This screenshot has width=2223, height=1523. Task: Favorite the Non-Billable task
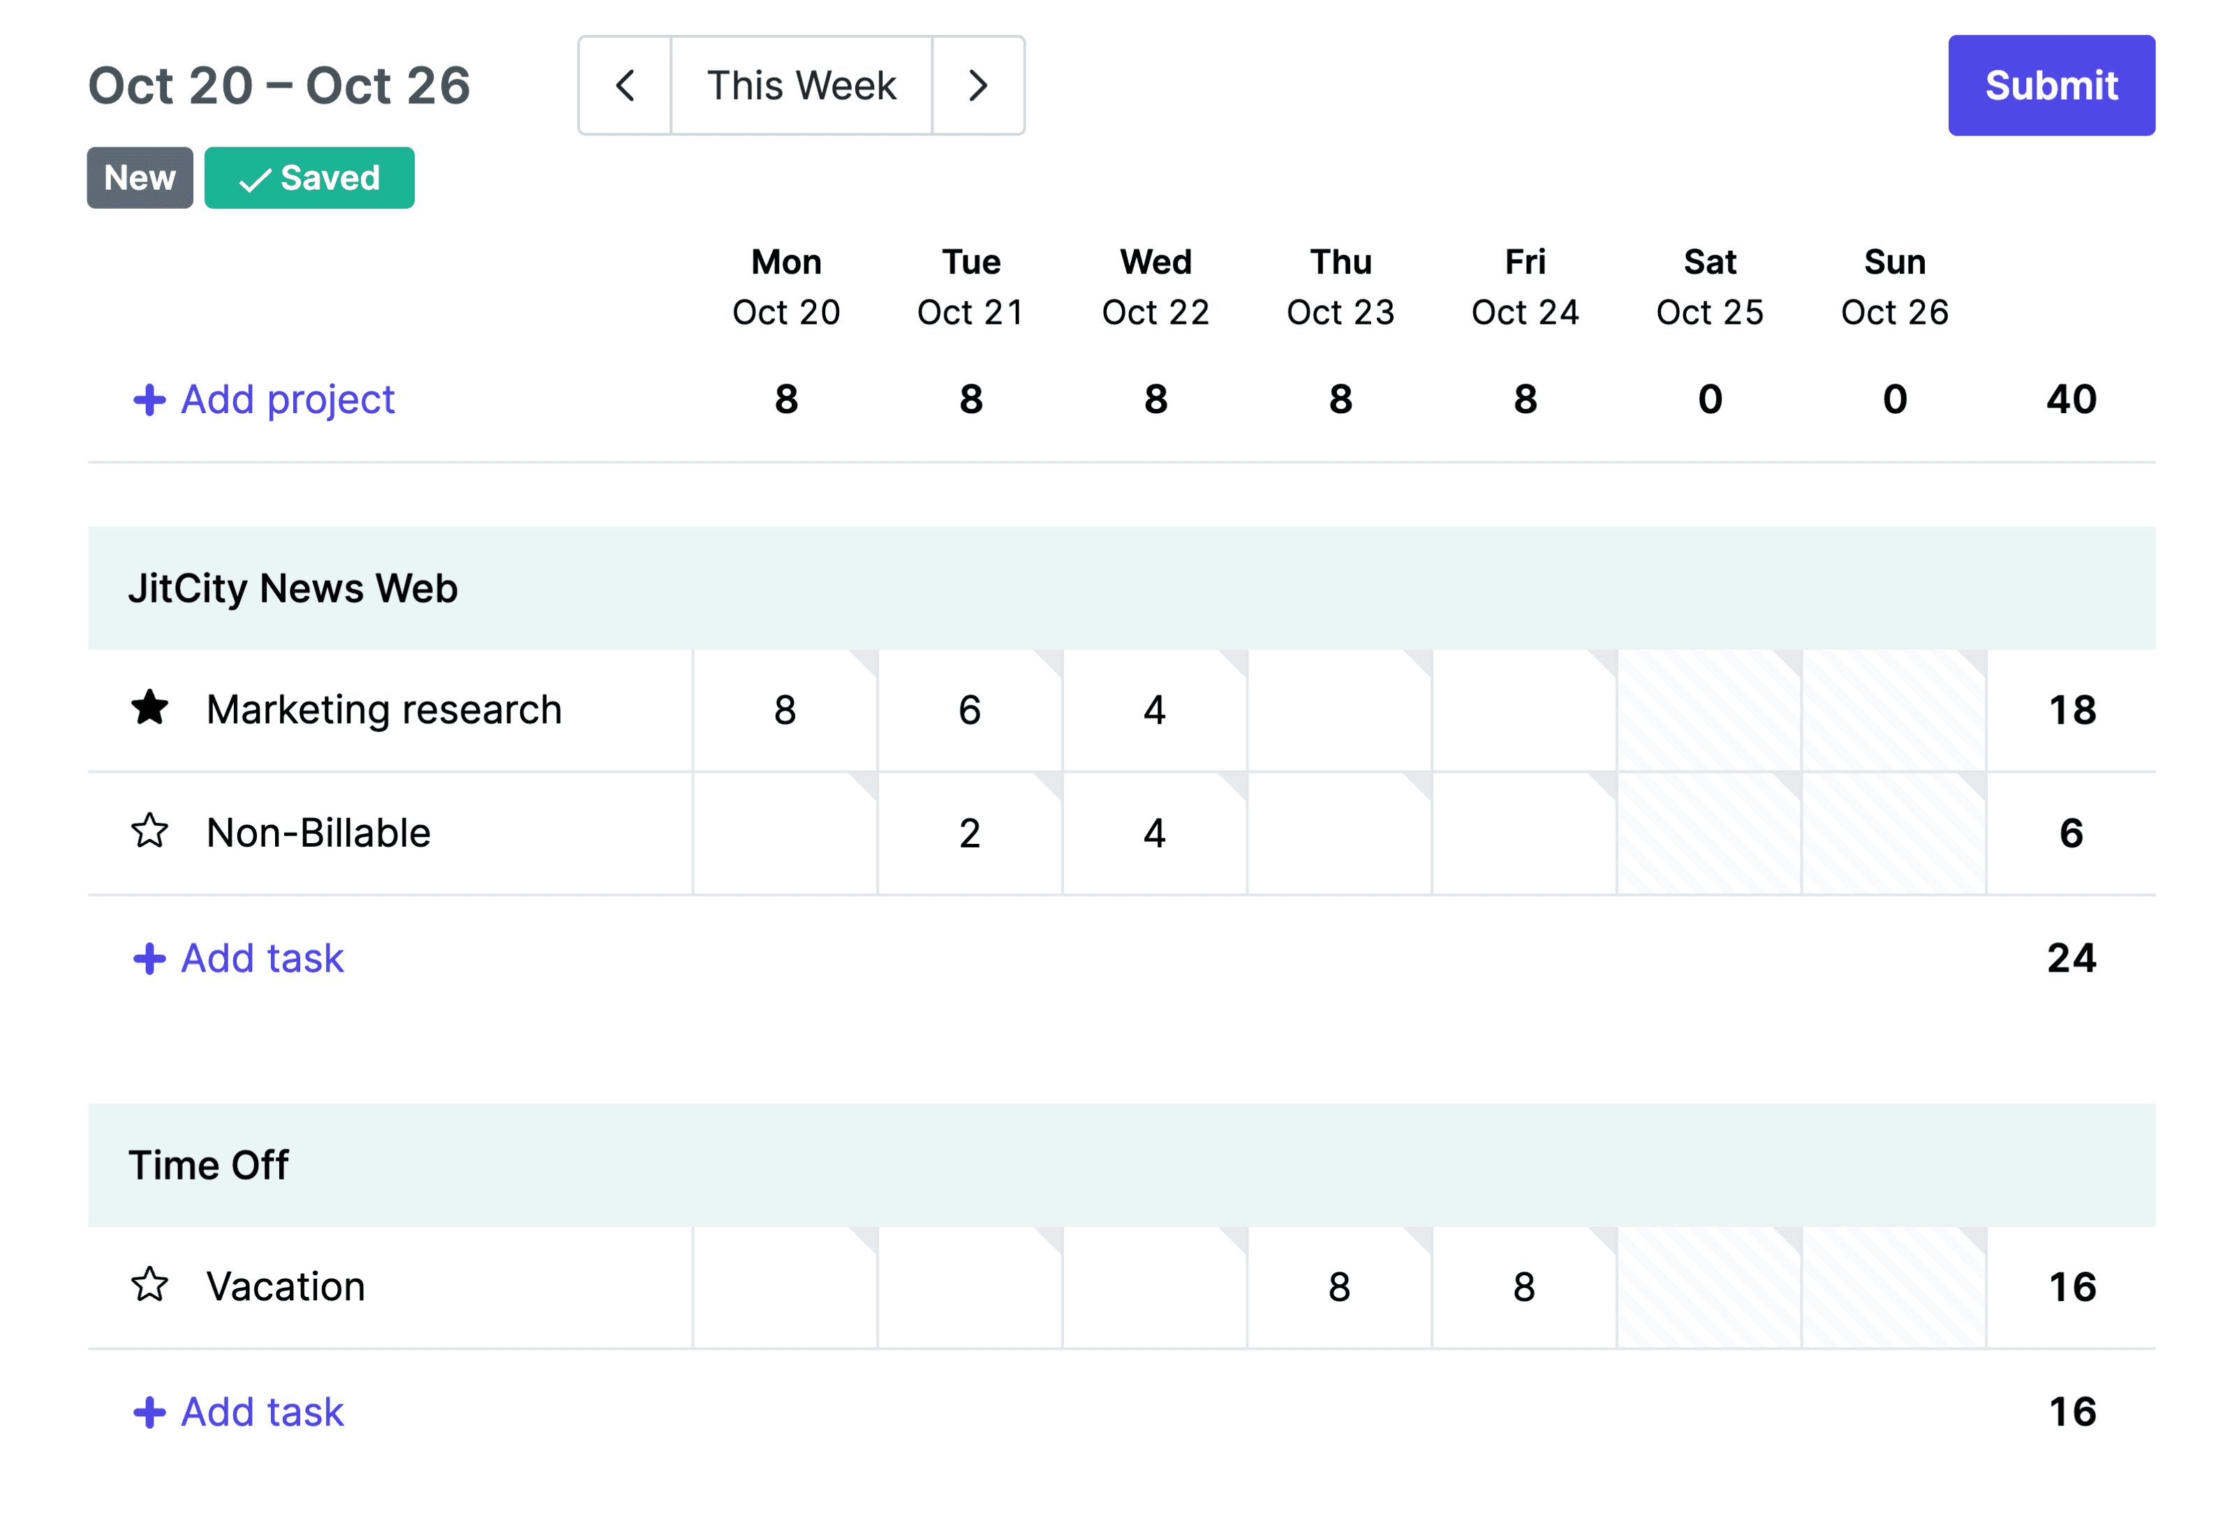(x=151, y=832)
